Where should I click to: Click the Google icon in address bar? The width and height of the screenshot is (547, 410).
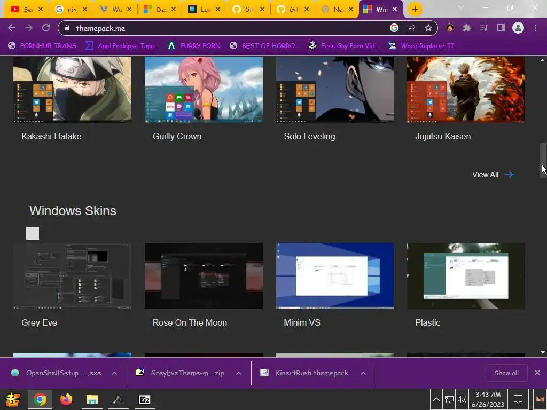[394, 28]
